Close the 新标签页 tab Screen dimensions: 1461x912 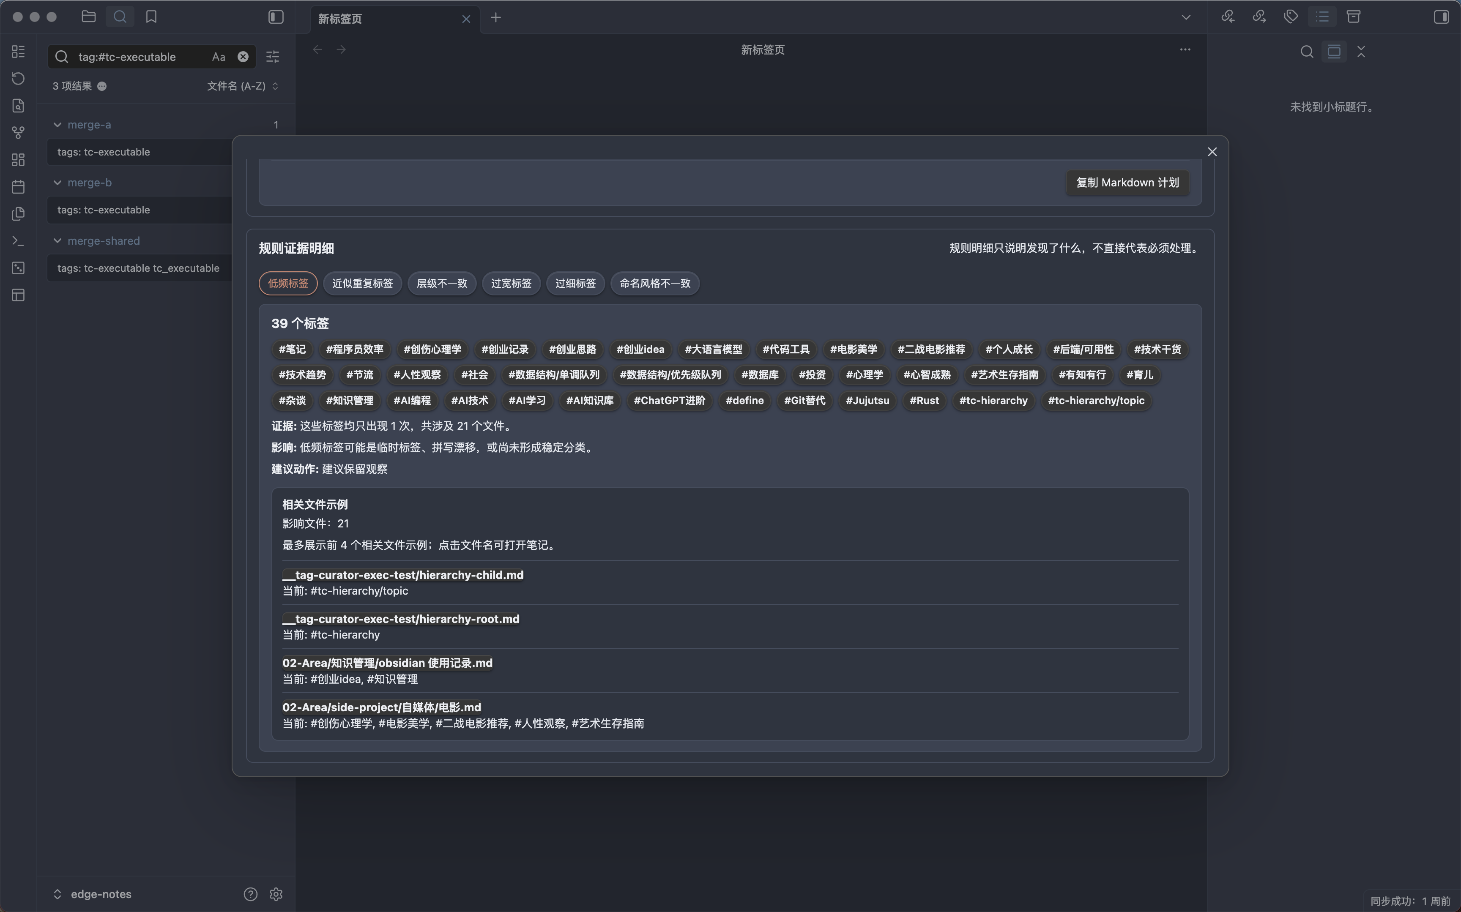coord(466,19)
